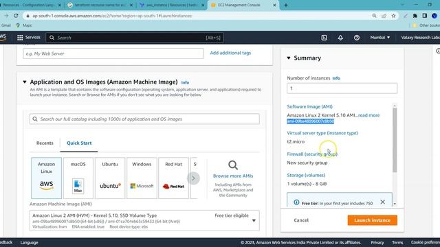This screenshot has height=247, width=440.
Task: Select the Red Hat AMI tile
Action: point(173,178)
